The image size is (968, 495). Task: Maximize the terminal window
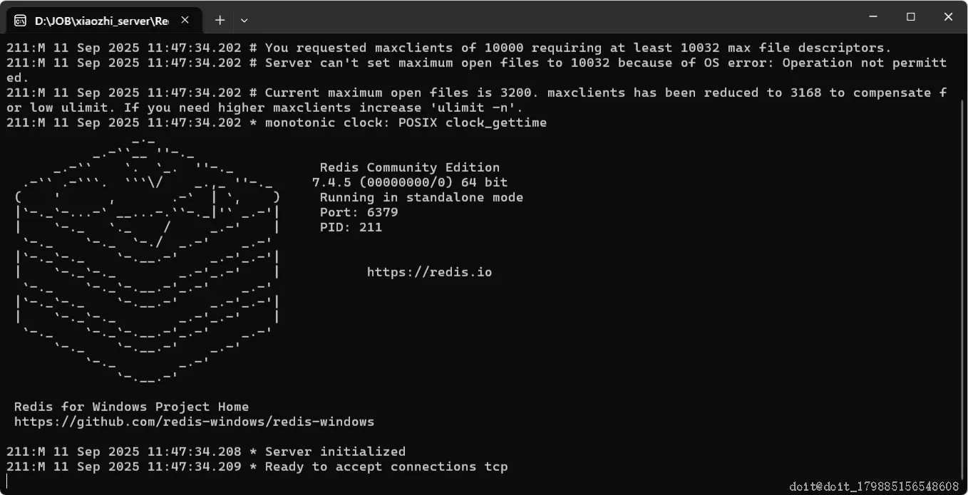pyautogui.click(x=910, y=17)
